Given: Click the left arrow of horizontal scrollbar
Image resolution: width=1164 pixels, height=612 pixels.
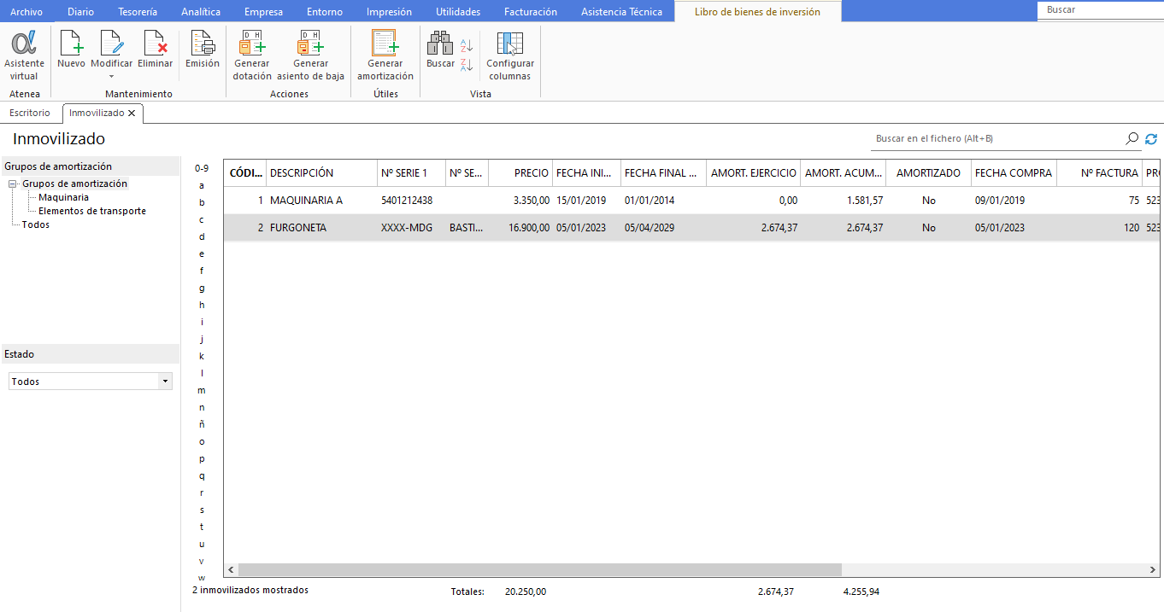Looking at the screenshot, I should 231,569.
